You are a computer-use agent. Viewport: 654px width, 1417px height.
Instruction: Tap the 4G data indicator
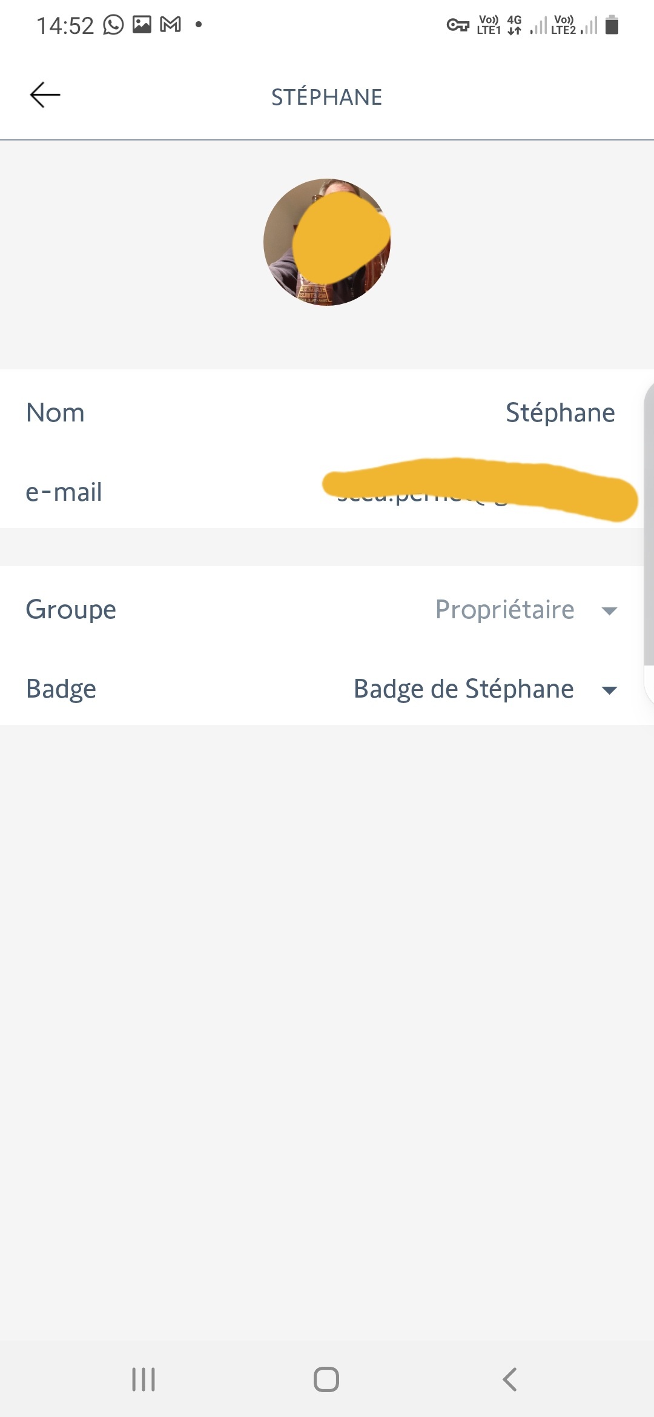[514, 25]
